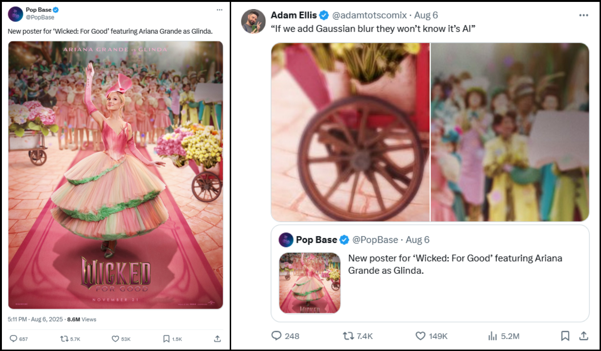The image size is (601, 351).
Task: Open Adam Ellis's profile name link
Action: pyautogui.click(x=293, y=15)
